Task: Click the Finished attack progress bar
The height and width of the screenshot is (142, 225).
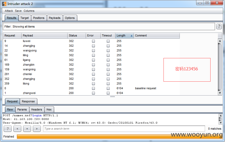Action: point(120,136)
